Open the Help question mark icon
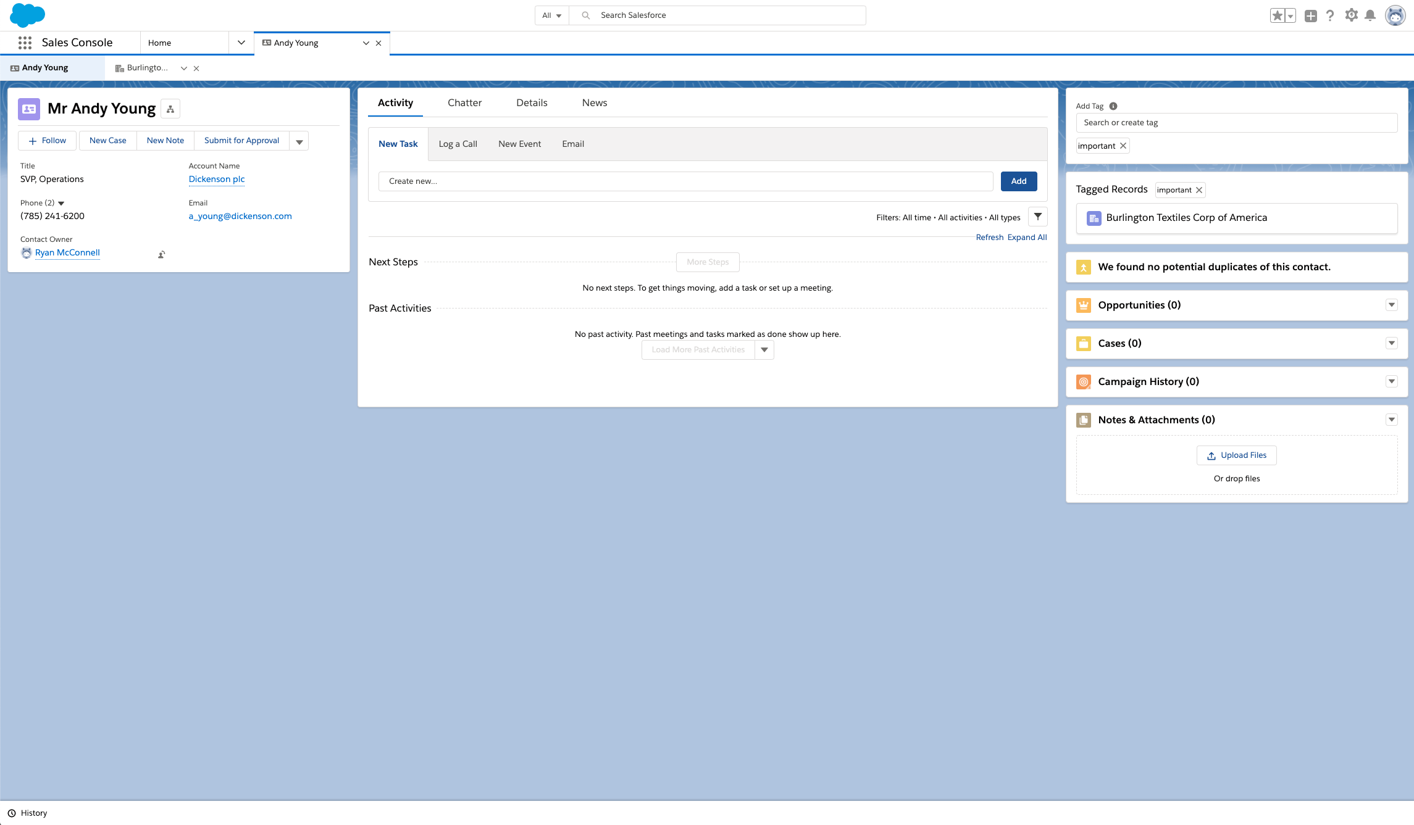1414x825 pixels. pyautogui.click(x=1330, y=15)
